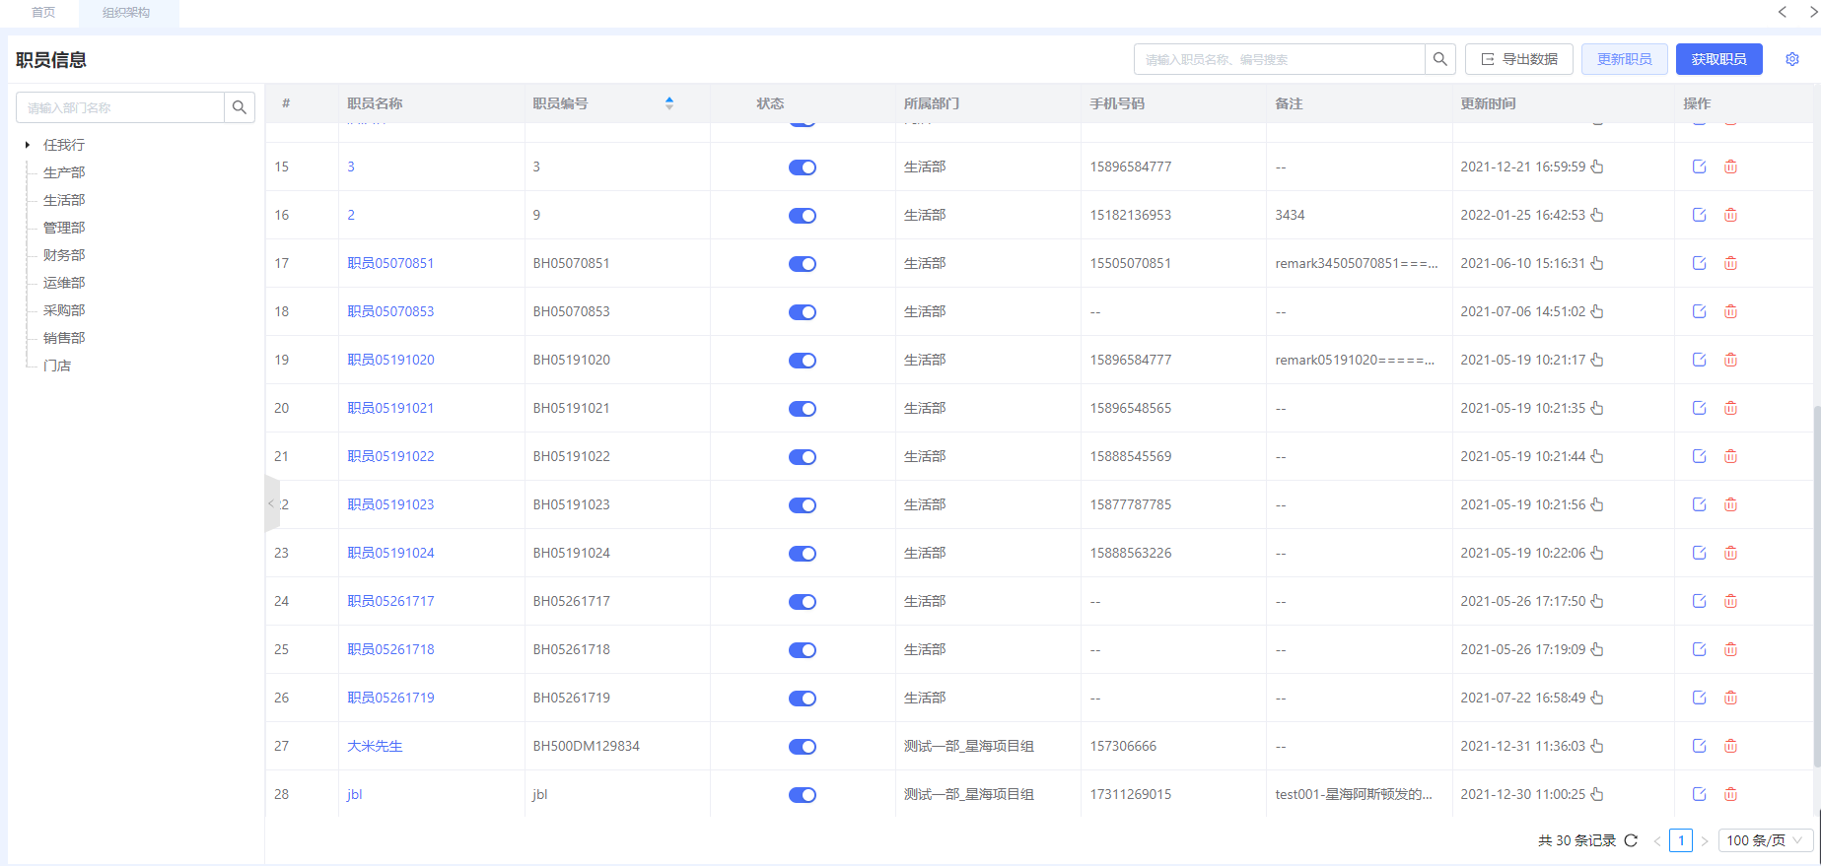Toggle status for 职员05191022
The height and width of the screenshot is (866, 1821).
tap(803, 457)
